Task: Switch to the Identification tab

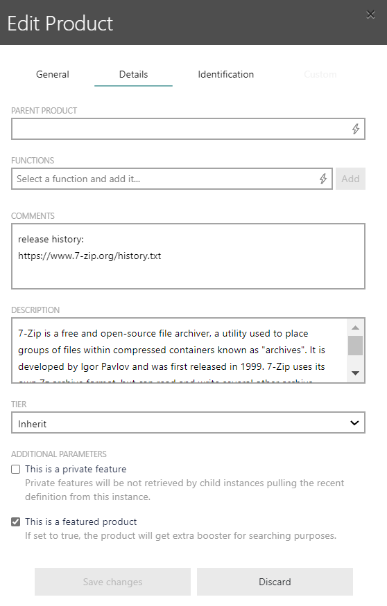Action: click(225, 74)
